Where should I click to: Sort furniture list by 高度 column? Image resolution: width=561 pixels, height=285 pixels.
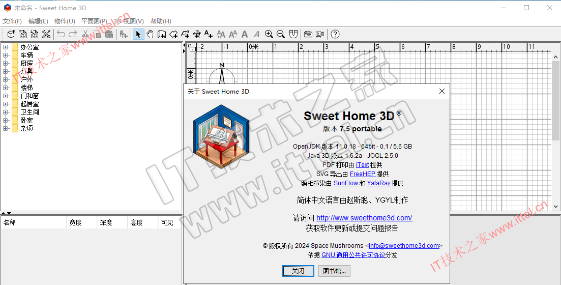[142, 223]
